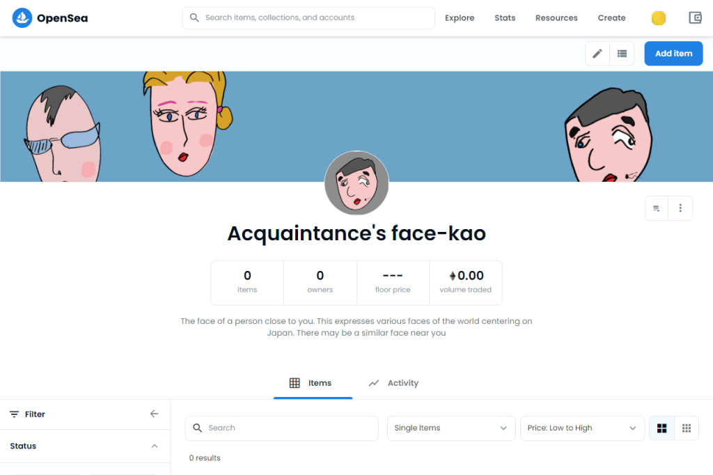
Task: Focus the top search items, collections, accounts field
Action: (308, 17)
